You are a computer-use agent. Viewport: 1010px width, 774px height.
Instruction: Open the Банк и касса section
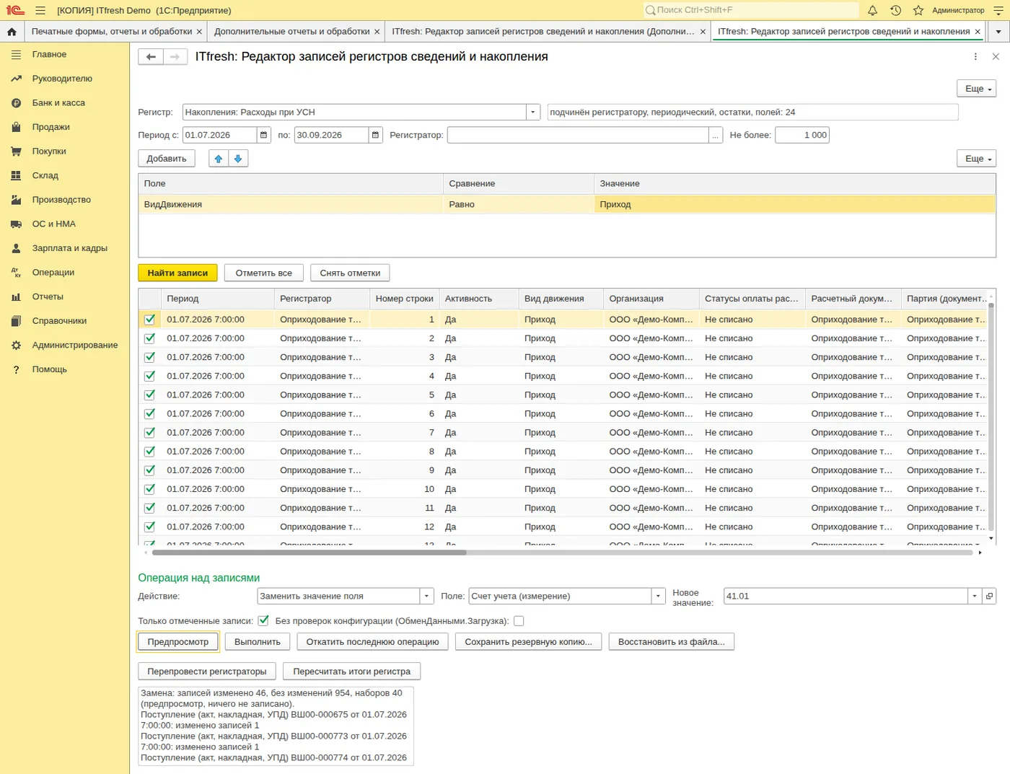pos(58,103)
